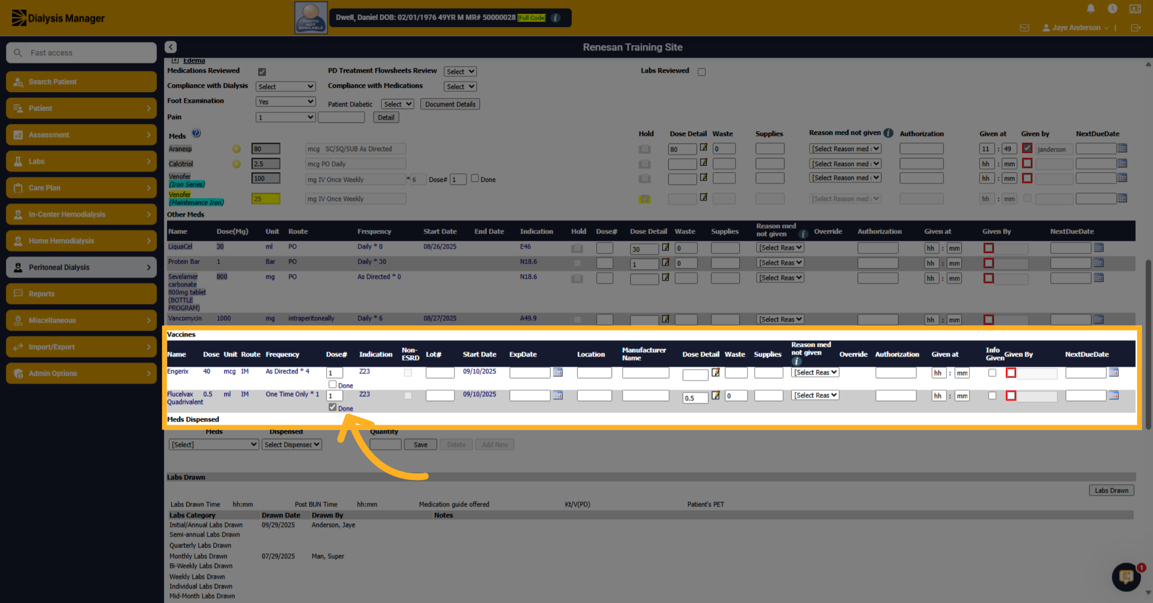The image size is (1153, 603).
Task: Open the Foot Examination dropdown
Action: point(285,102)
